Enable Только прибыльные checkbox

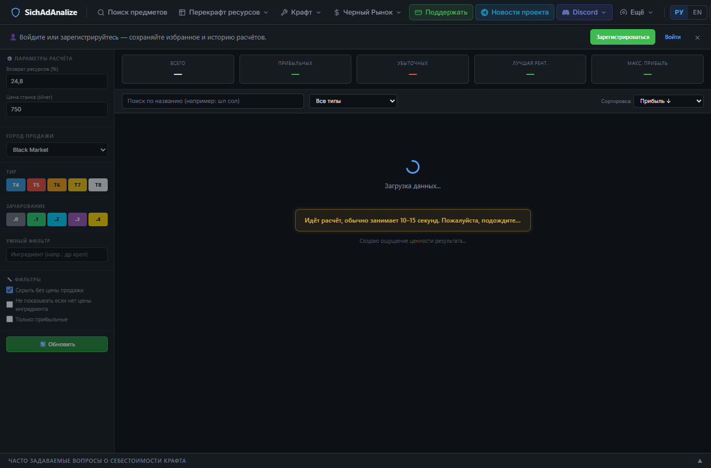(x=9, y=319)
